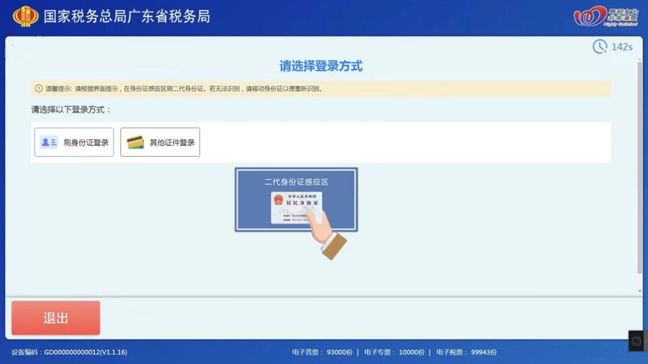Click the 电子普票 93000份 counter in status bar

(323, 353)
